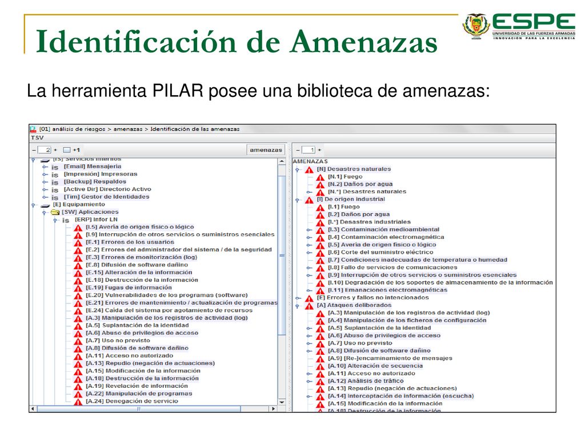Select the alert icon for E.2 Errores del administrador
This screenshot has width=585, height=438.
click(x=78, y=250)
